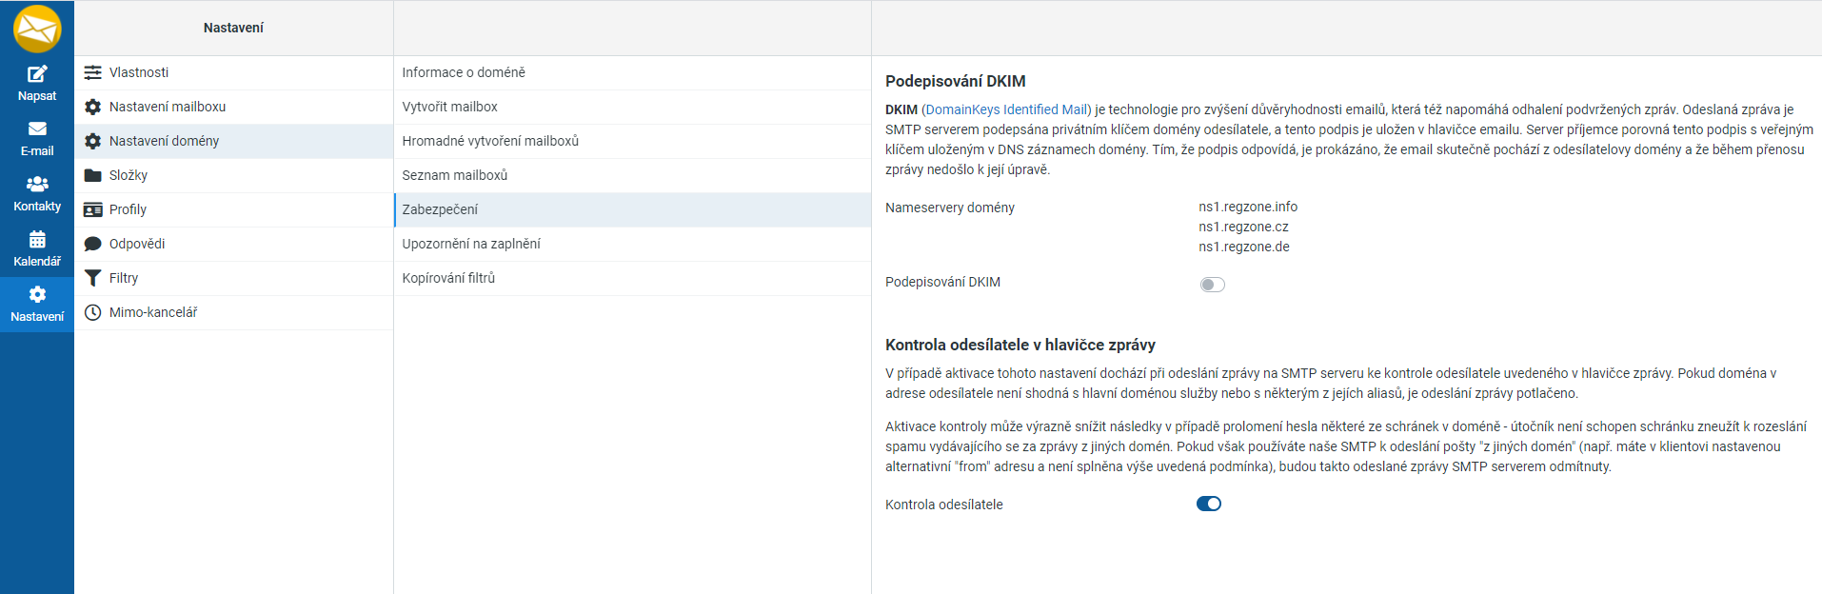Image resolution: width=1822 pixels, height=594 pixels.
Task: Open Kontakty people icon
Action: (37, 184)
